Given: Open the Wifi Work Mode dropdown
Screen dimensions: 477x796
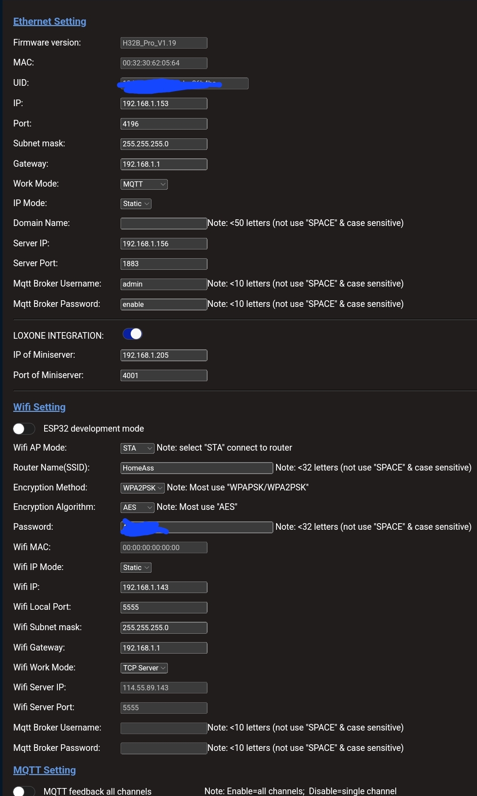Looking at the screenshot, I should pyautogui.click(x=144, y=668).
